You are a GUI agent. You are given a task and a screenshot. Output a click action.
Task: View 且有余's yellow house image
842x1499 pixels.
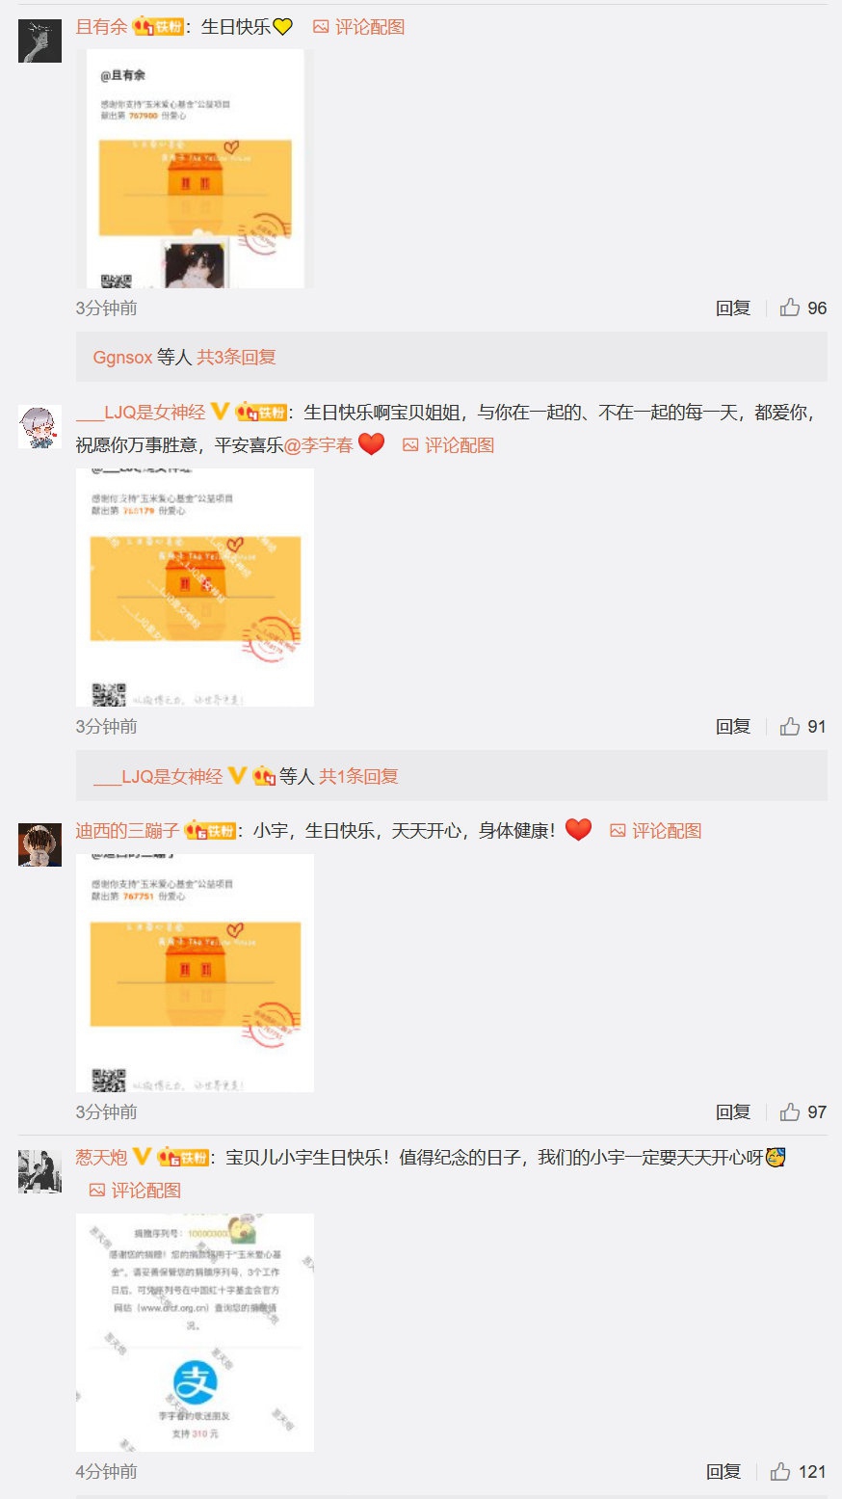click(195, 169)
